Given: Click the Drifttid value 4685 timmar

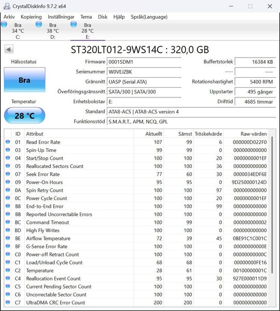Looking at the screenshot, I should point(255,102).
